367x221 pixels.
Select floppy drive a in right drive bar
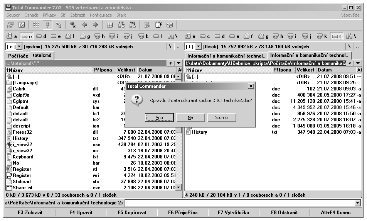click(x=190, y=36)
